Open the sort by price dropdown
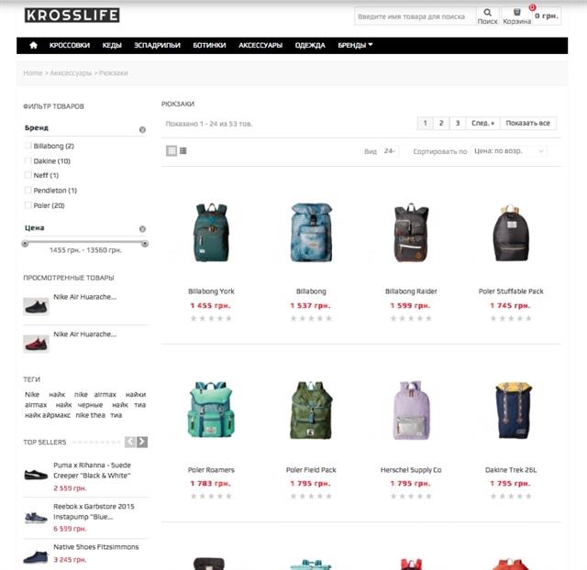 tap(508, 151)
